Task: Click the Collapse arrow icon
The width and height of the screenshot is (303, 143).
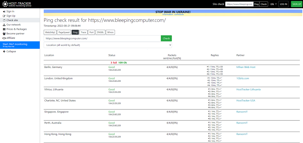Action: pos(4,52)
